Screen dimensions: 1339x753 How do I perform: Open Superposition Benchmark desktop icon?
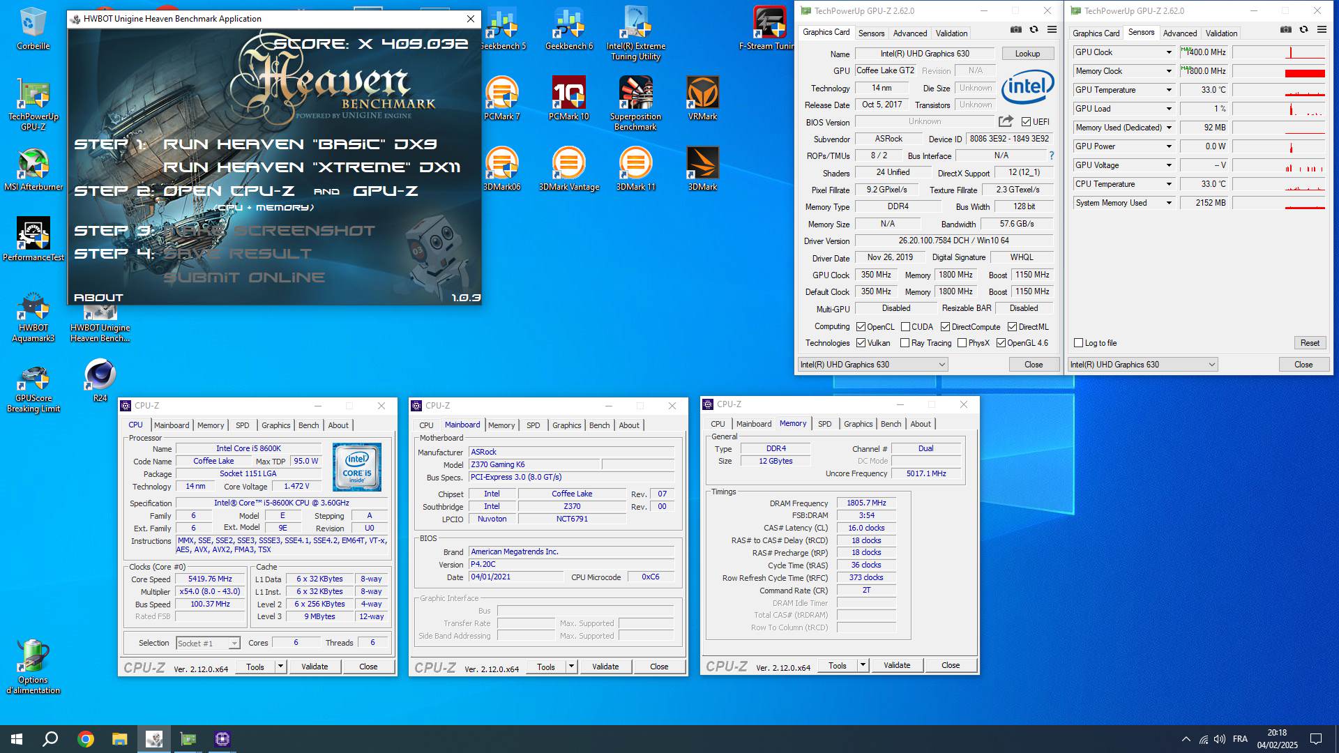[x=635, y=103]
